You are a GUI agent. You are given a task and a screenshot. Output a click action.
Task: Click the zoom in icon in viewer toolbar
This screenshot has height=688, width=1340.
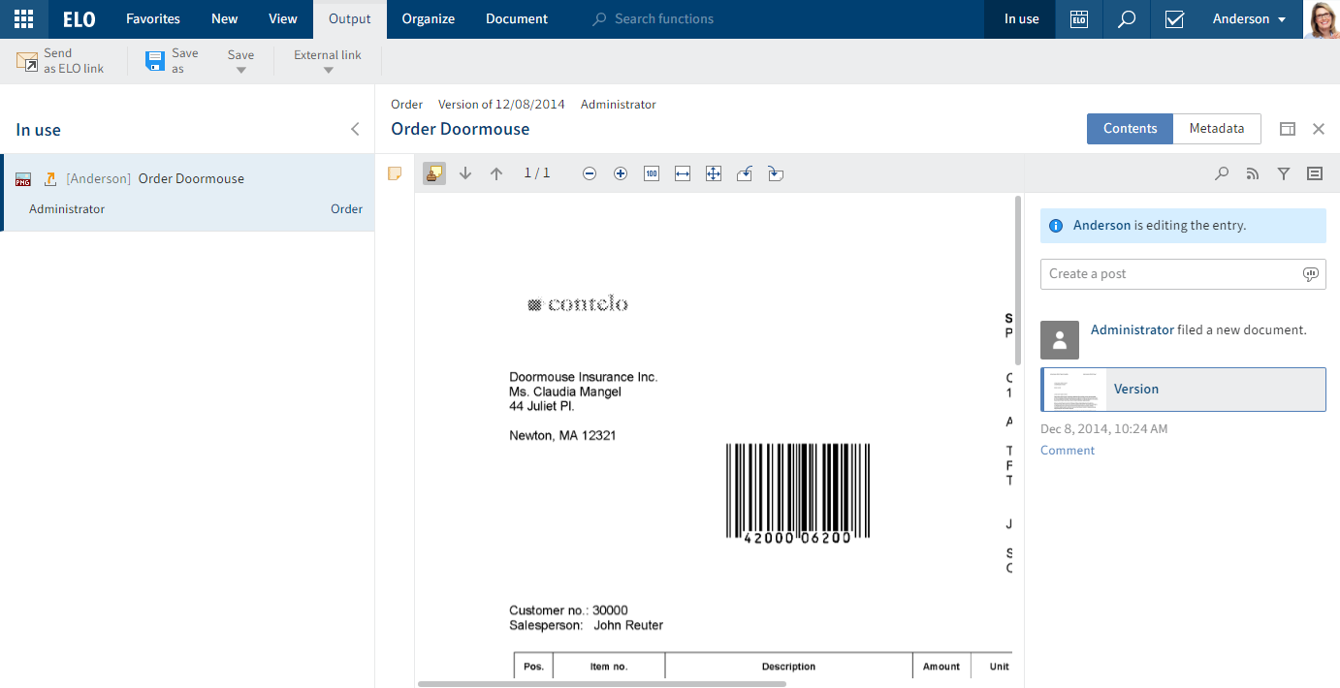(621, 173)
